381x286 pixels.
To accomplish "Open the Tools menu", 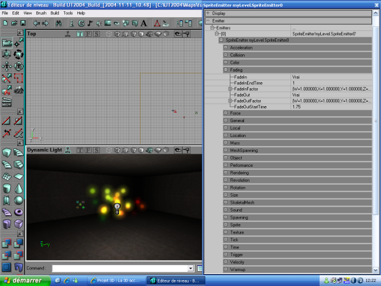I will point(68,13).
